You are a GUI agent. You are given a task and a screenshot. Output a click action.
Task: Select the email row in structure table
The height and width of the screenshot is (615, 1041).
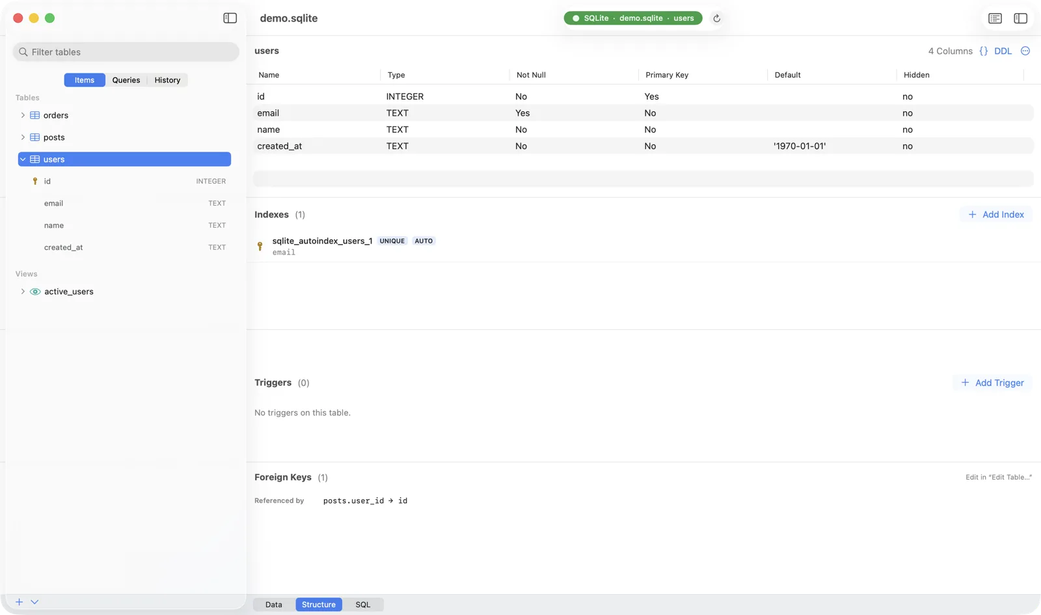(x=643, y=113)
